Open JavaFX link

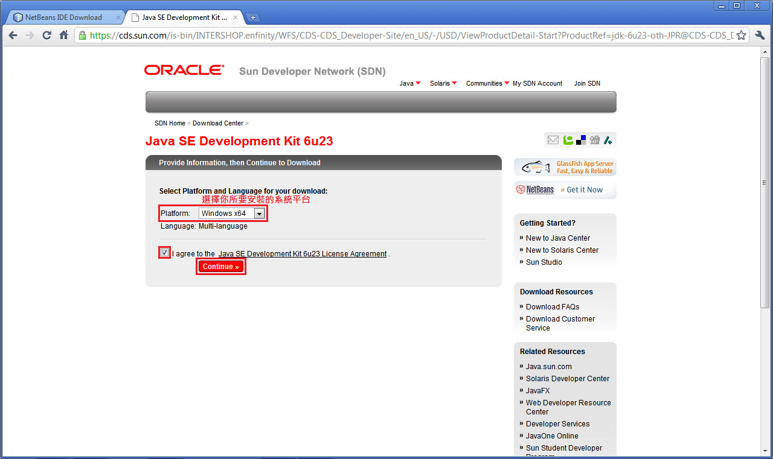pos(538,391)
